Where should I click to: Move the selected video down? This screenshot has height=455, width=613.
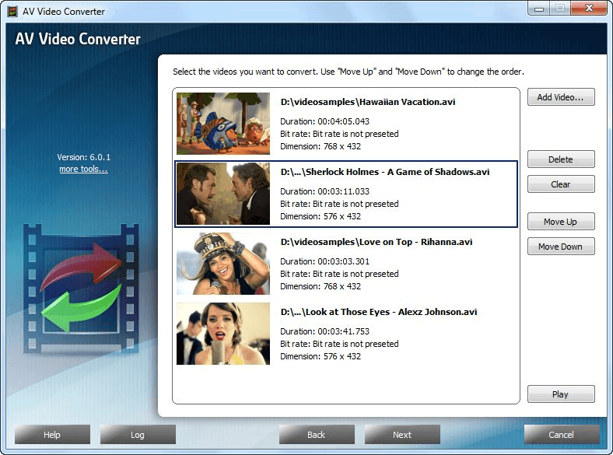(561, 247)
